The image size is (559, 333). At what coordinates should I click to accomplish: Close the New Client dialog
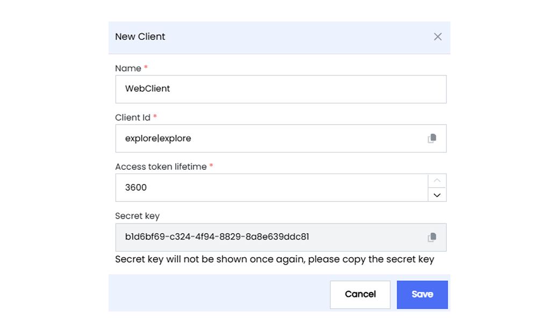pos(438,37)
